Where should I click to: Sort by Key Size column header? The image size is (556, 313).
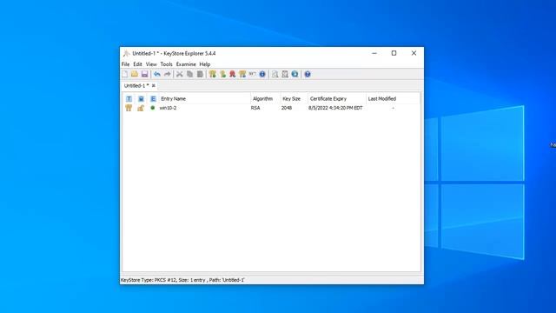294,98
